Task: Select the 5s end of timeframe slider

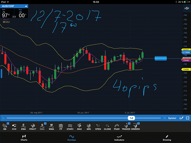Action: (x=3, y=118)
